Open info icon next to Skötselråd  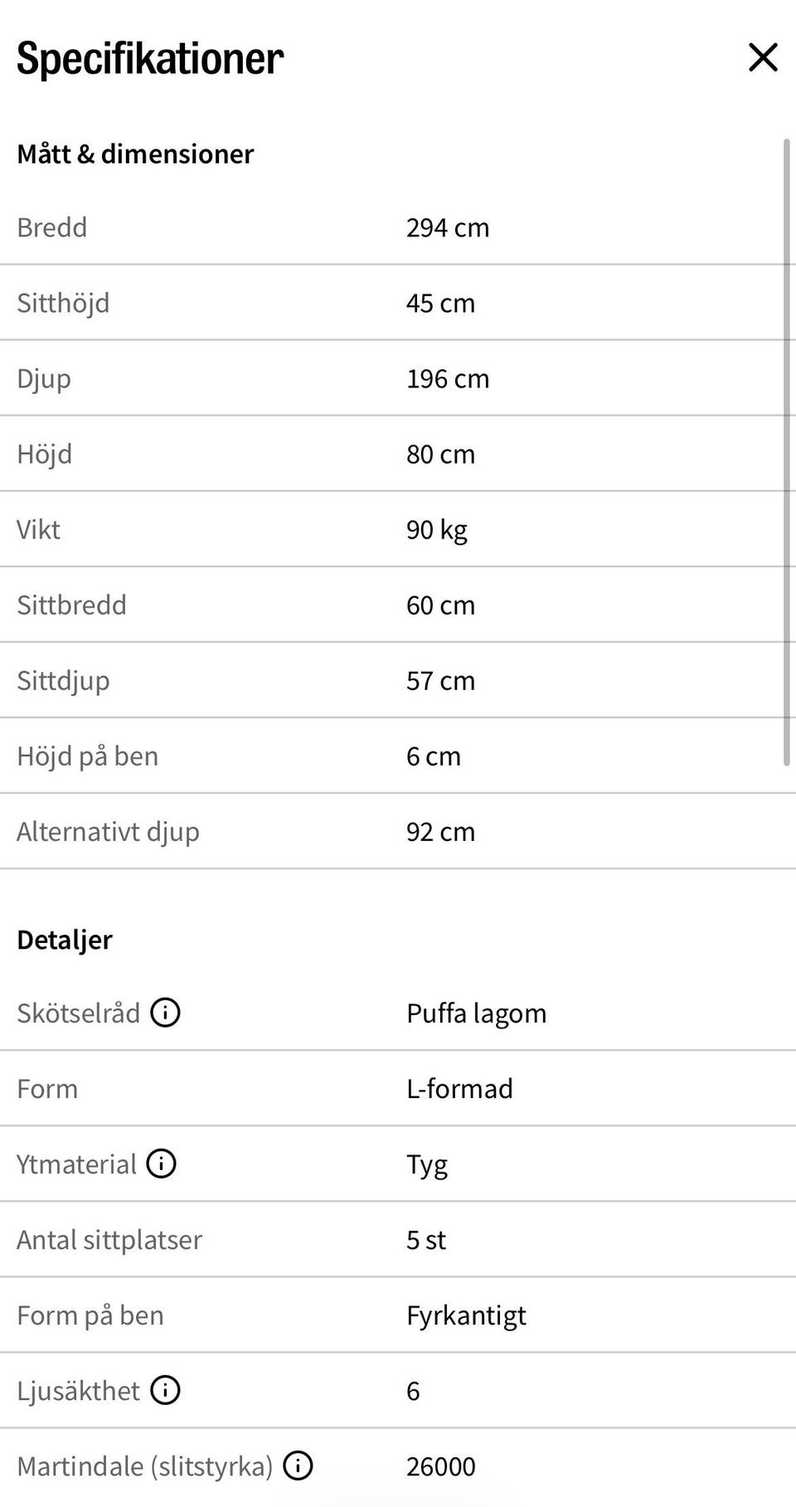pos(165,1012)
